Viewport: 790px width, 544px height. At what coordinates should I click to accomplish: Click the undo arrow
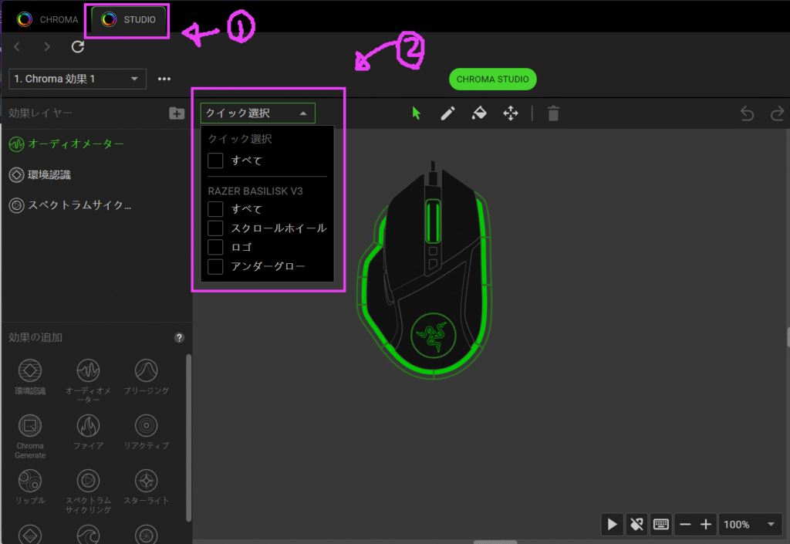[747, 114]
